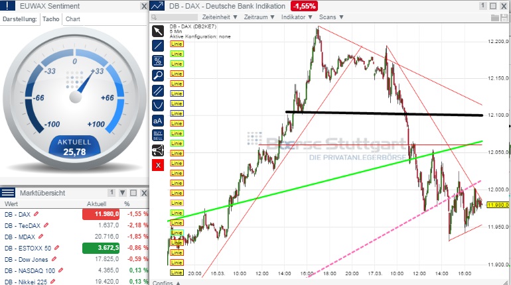This screenshot has width=511, height=285.
Task: Click the topmost Linie label under configuration text
Action: pyautogui.click(x=177, y=44)
